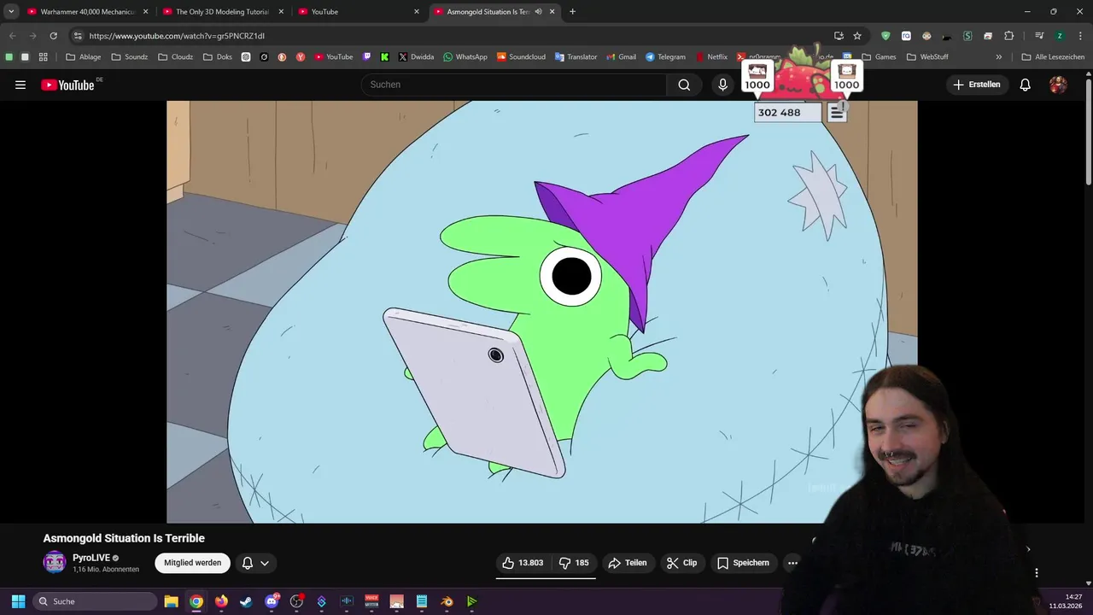The image size is (1093, 615).
Task: View site information icon in address bar
Action: [78, 36]
